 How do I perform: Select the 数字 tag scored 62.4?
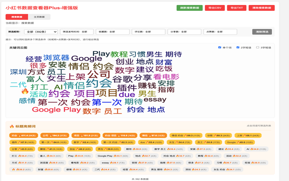[85, 142]
